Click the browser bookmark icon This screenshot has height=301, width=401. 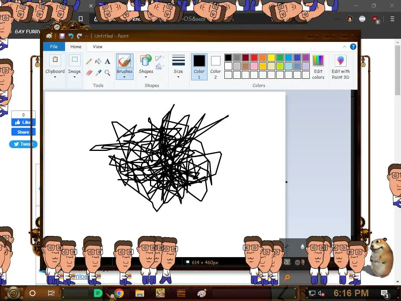click(81, 19)
